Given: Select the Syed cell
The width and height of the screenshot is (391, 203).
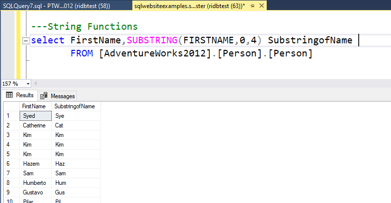Looking at the screenshot, I should coord(36,116).
